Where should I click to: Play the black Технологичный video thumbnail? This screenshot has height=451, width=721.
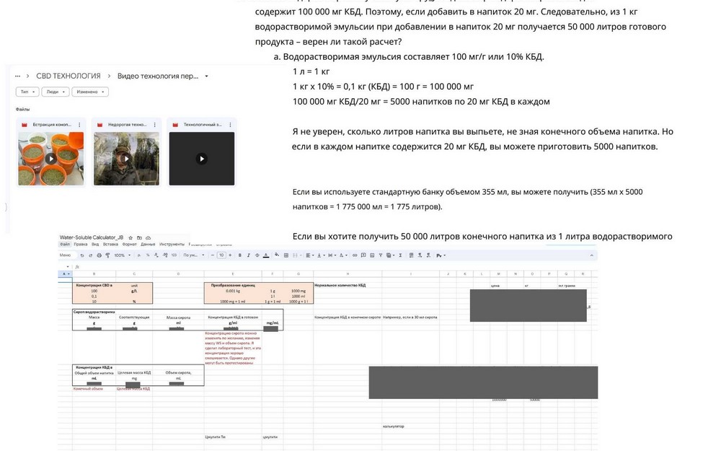pyautogui.click(x=202, y=159)
